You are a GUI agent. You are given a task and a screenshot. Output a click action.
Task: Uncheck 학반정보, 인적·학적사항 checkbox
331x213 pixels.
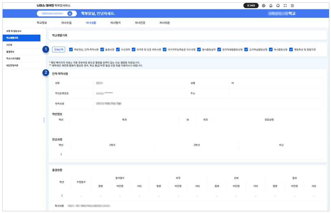[71, 49]
